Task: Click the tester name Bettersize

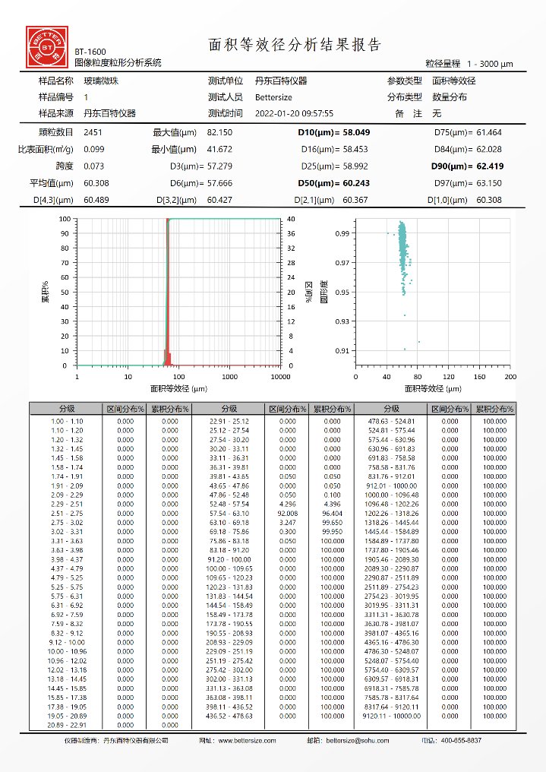Action: point(273,97)
